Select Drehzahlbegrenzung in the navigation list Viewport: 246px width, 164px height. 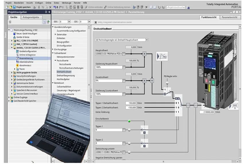point(66,75)
